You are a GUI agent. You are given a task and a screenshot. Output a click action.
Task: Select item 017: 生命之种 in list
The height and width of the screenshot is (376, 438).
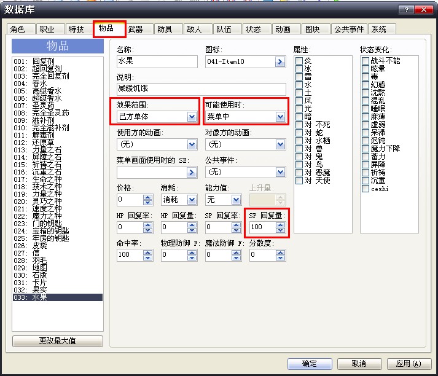[58, 179]
